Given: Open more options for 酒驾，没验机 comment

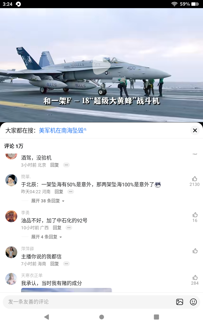Looking at the screenshot, I should (x=66, y=165).
